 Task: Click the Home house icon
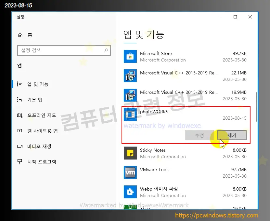(x=20, y=35)
